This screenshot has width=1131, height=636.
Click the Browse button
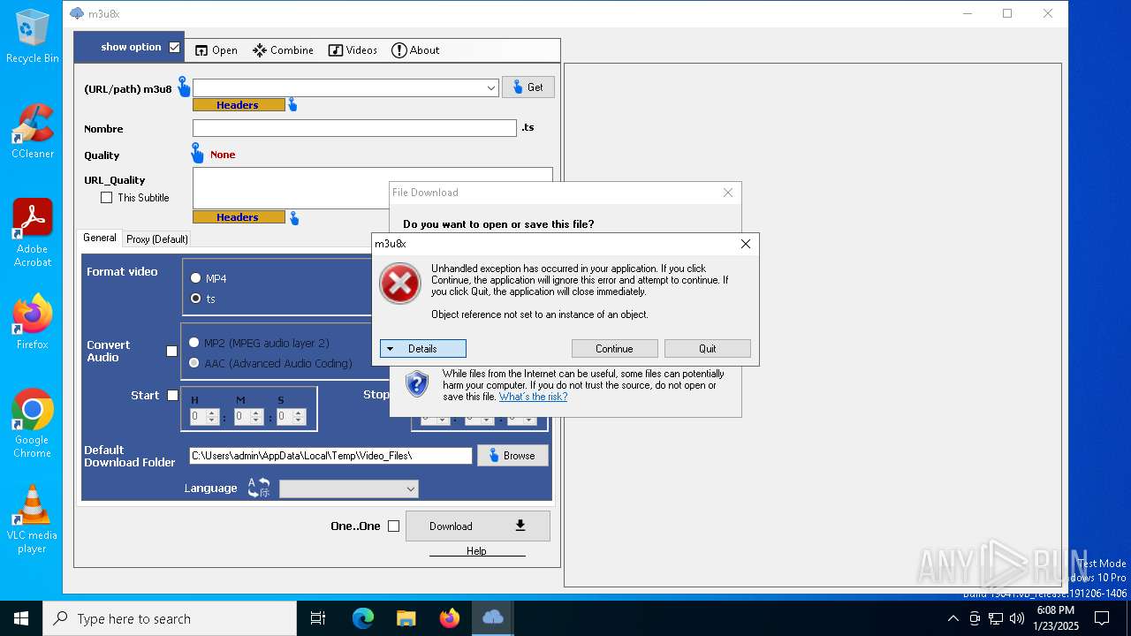coord(513,455)
